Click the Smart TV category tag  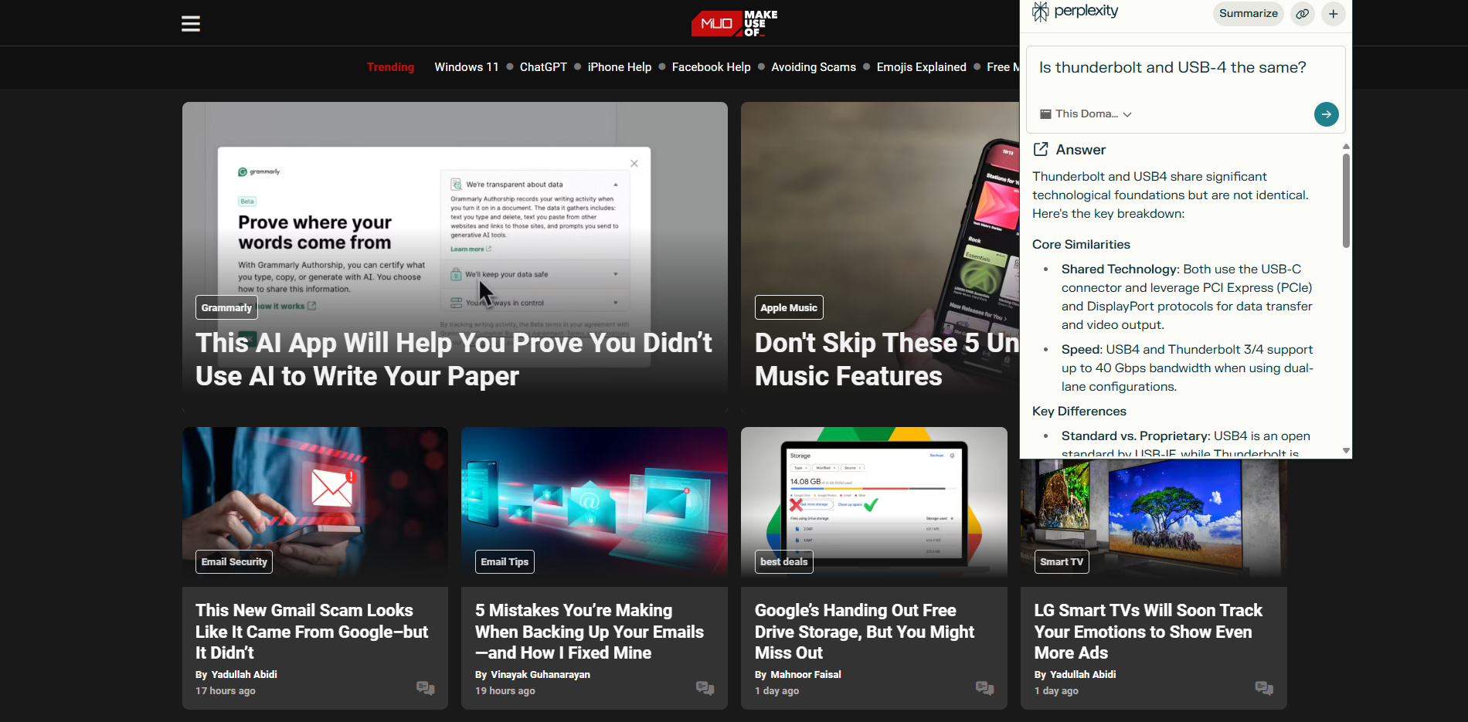pos(1062,561)
